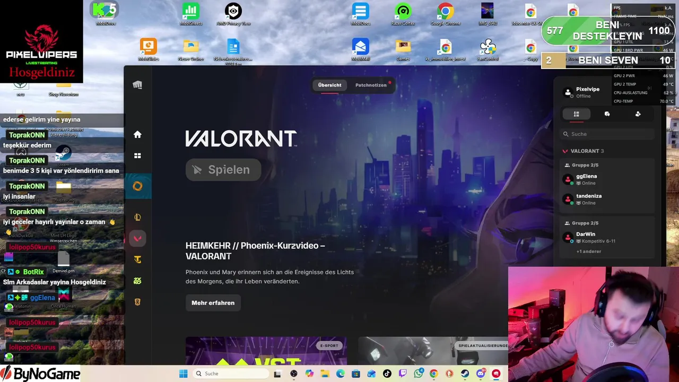
Task: Open friend DarWin in the list
Action: coord(607,237)
